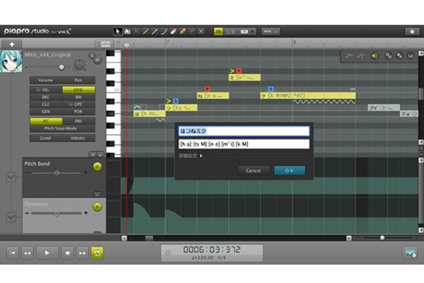Add a parameter lane with small plus
The width and height of the screenshot is (424, 283).
coord(93,155)
